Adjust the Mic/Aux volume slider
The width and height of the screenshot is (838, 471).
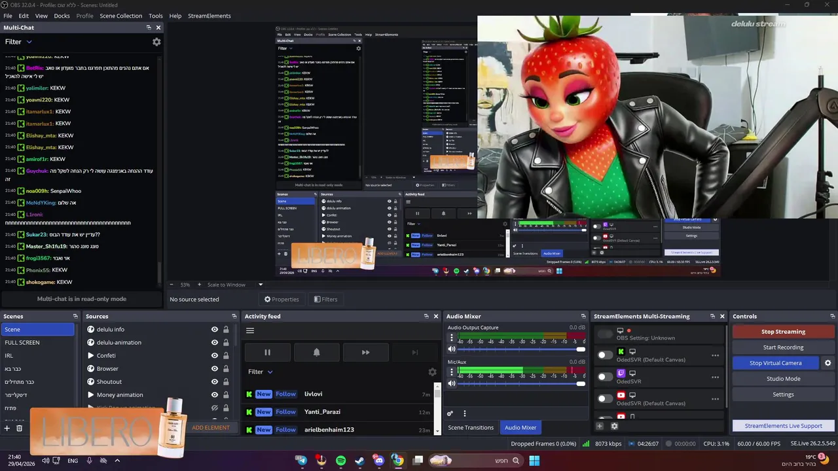tap(520, 383)
